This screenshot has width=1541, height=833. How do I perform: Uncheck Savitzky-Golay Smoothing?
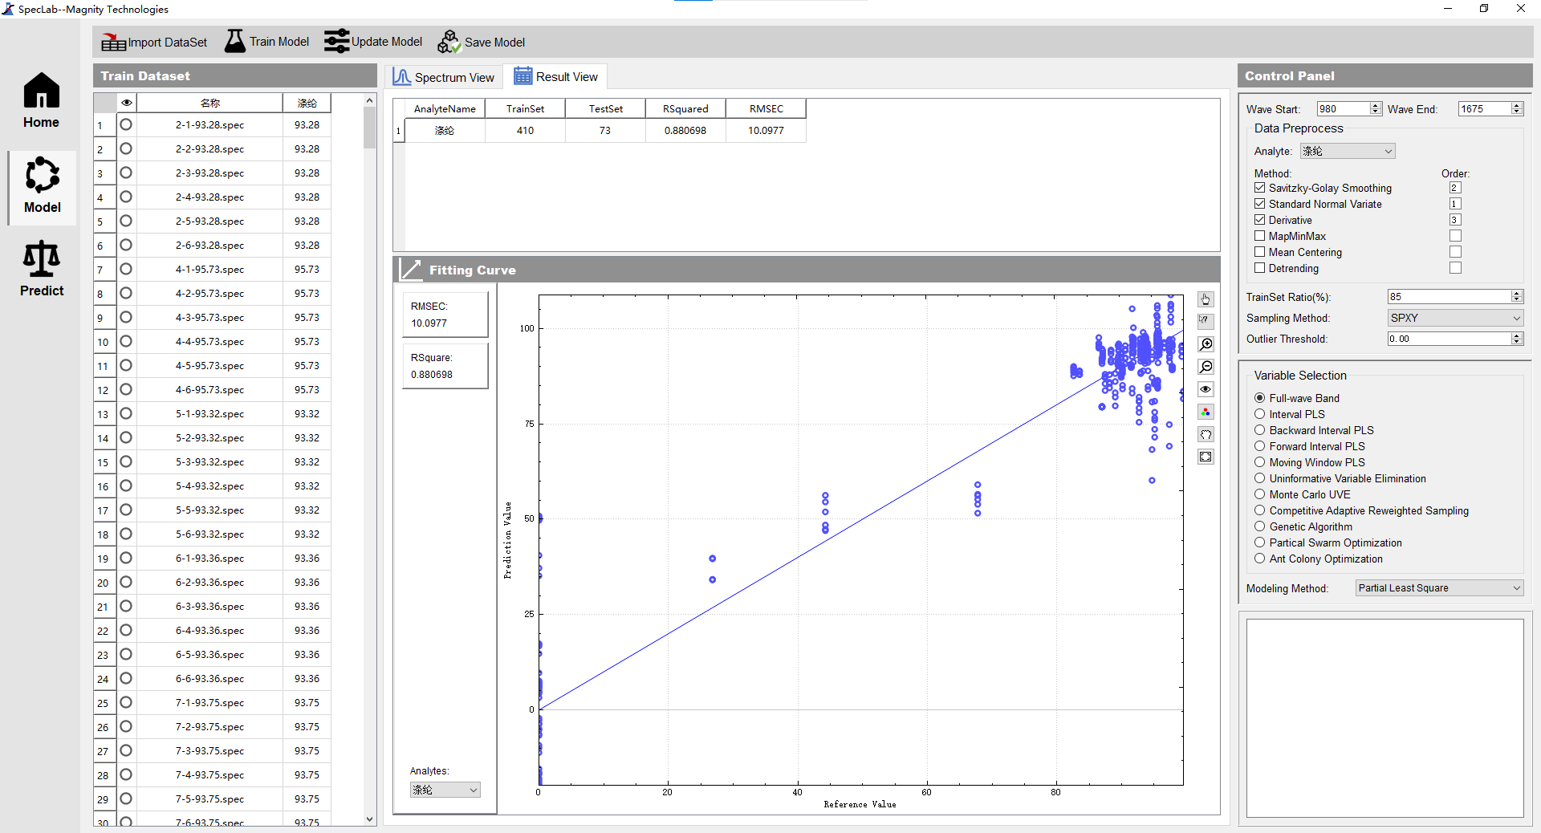tap(1260, 188)
